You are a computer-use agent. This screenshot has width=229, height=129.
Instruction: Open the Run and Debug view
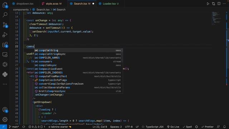(x=5, y=35)
